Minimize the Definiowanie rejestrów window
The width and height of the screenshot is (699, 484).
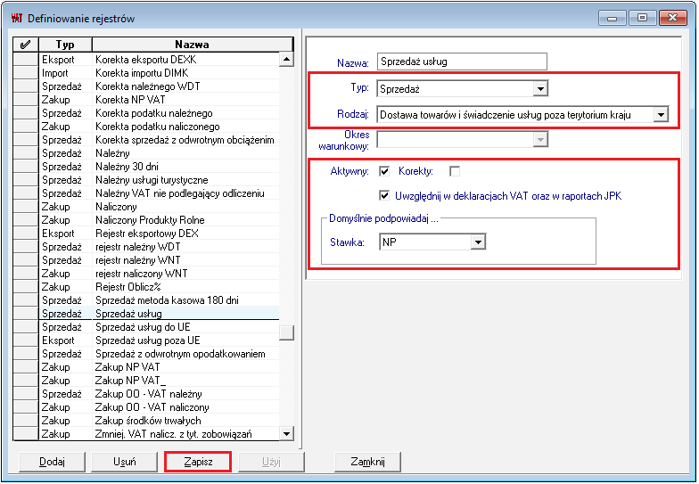click(x=612, y=18)
